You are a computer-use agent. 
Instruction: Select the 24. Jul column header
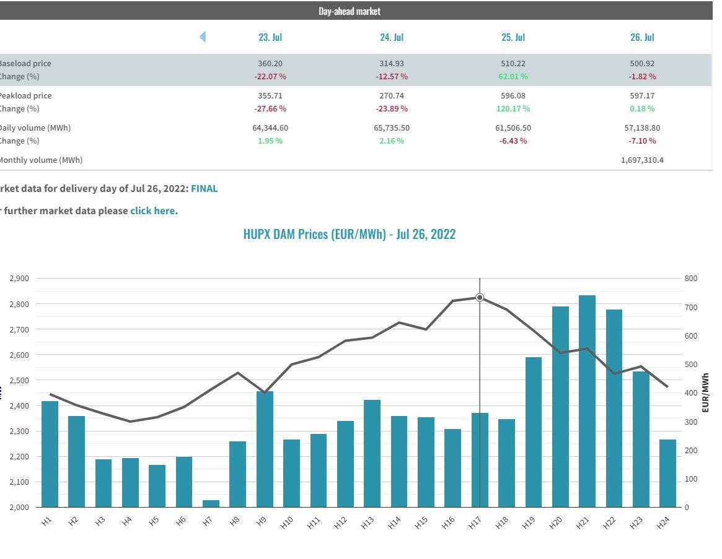pos(392,37)
